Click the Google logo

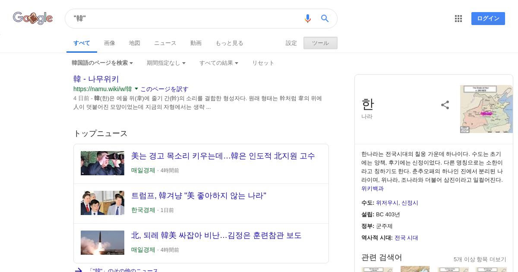pos(33,18)
